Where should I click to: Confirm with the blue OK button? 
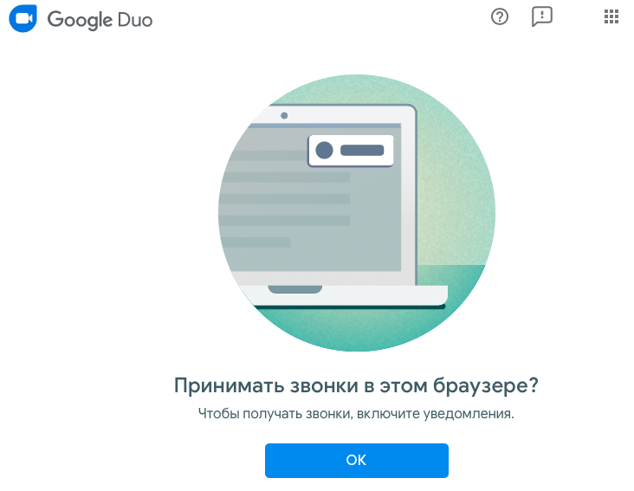coord(357,461)
